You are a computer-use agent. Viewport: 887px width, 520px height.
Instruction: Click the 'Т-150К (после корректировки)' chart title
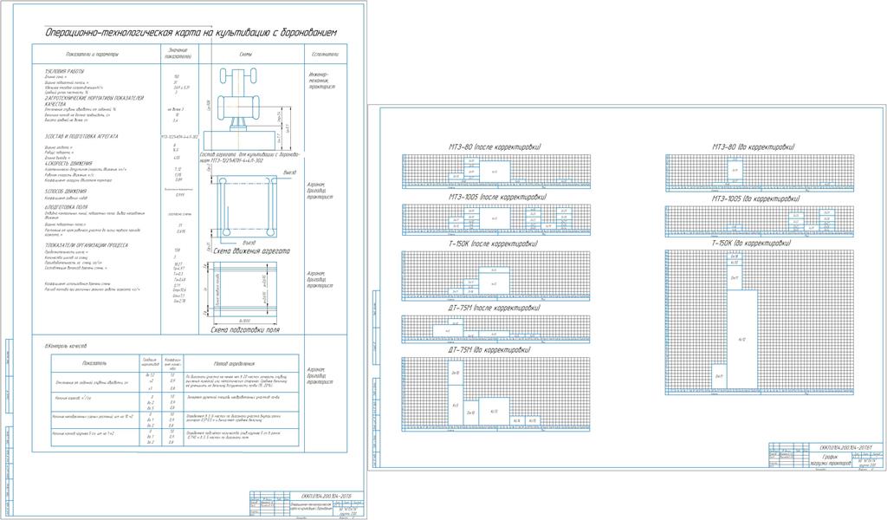[493, 244]
